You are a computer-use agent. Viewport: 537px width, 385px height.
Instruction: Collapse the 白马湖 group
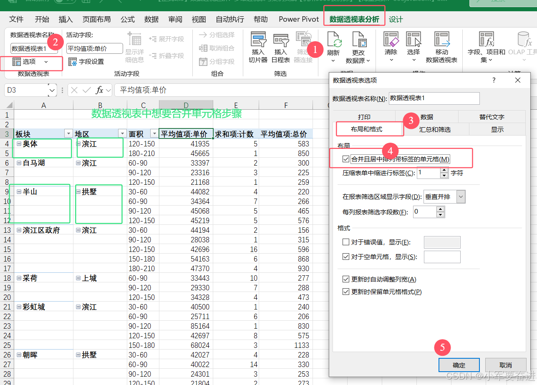coord(19,163)
